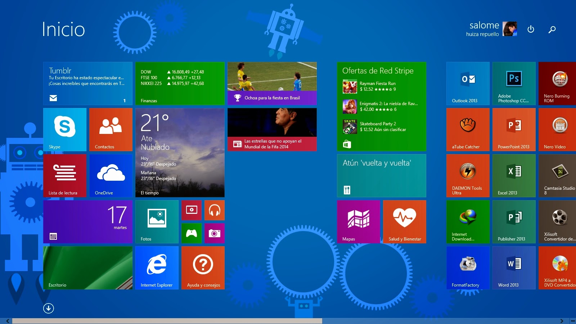Launch Internet Explorer tile

157,268
